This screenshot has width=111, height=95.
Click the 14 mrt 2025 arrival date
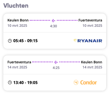pos(92,67)
